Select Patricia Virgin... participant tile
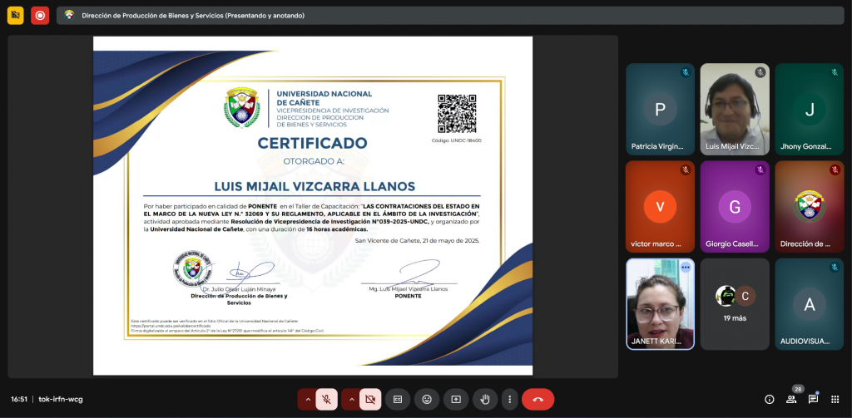The width and height of the screenshot is (852, 418). coord(660,109)
